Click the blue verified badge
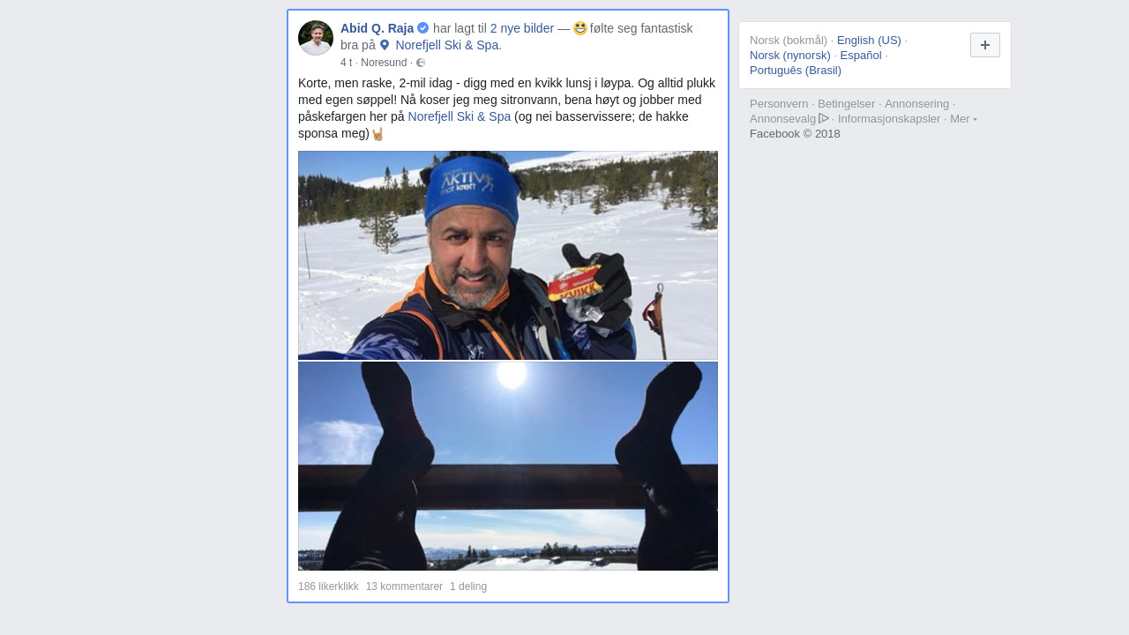This screenshot has height=635, width=1129. (423, 28)
